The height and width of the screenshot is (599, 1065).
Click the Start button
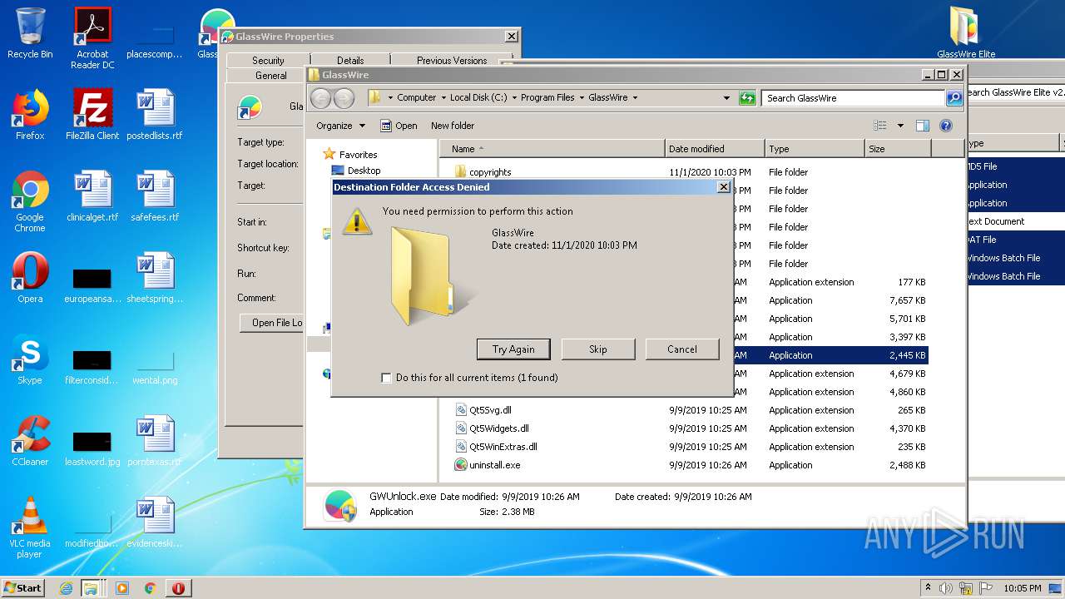(x=23, y=588)
